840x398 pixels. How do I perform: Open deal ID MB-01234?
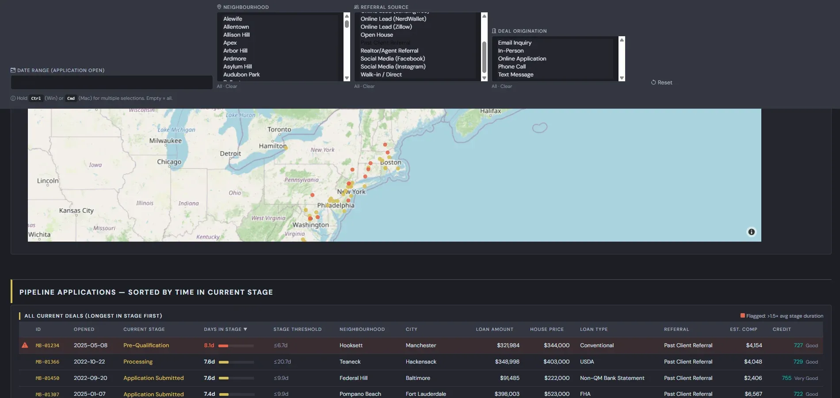(x=47, y=345)
